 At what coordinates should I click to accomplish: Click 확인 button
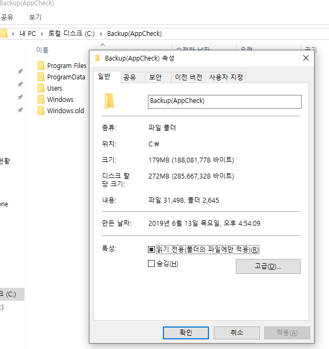pyautogui.click(x=186, y=333)
